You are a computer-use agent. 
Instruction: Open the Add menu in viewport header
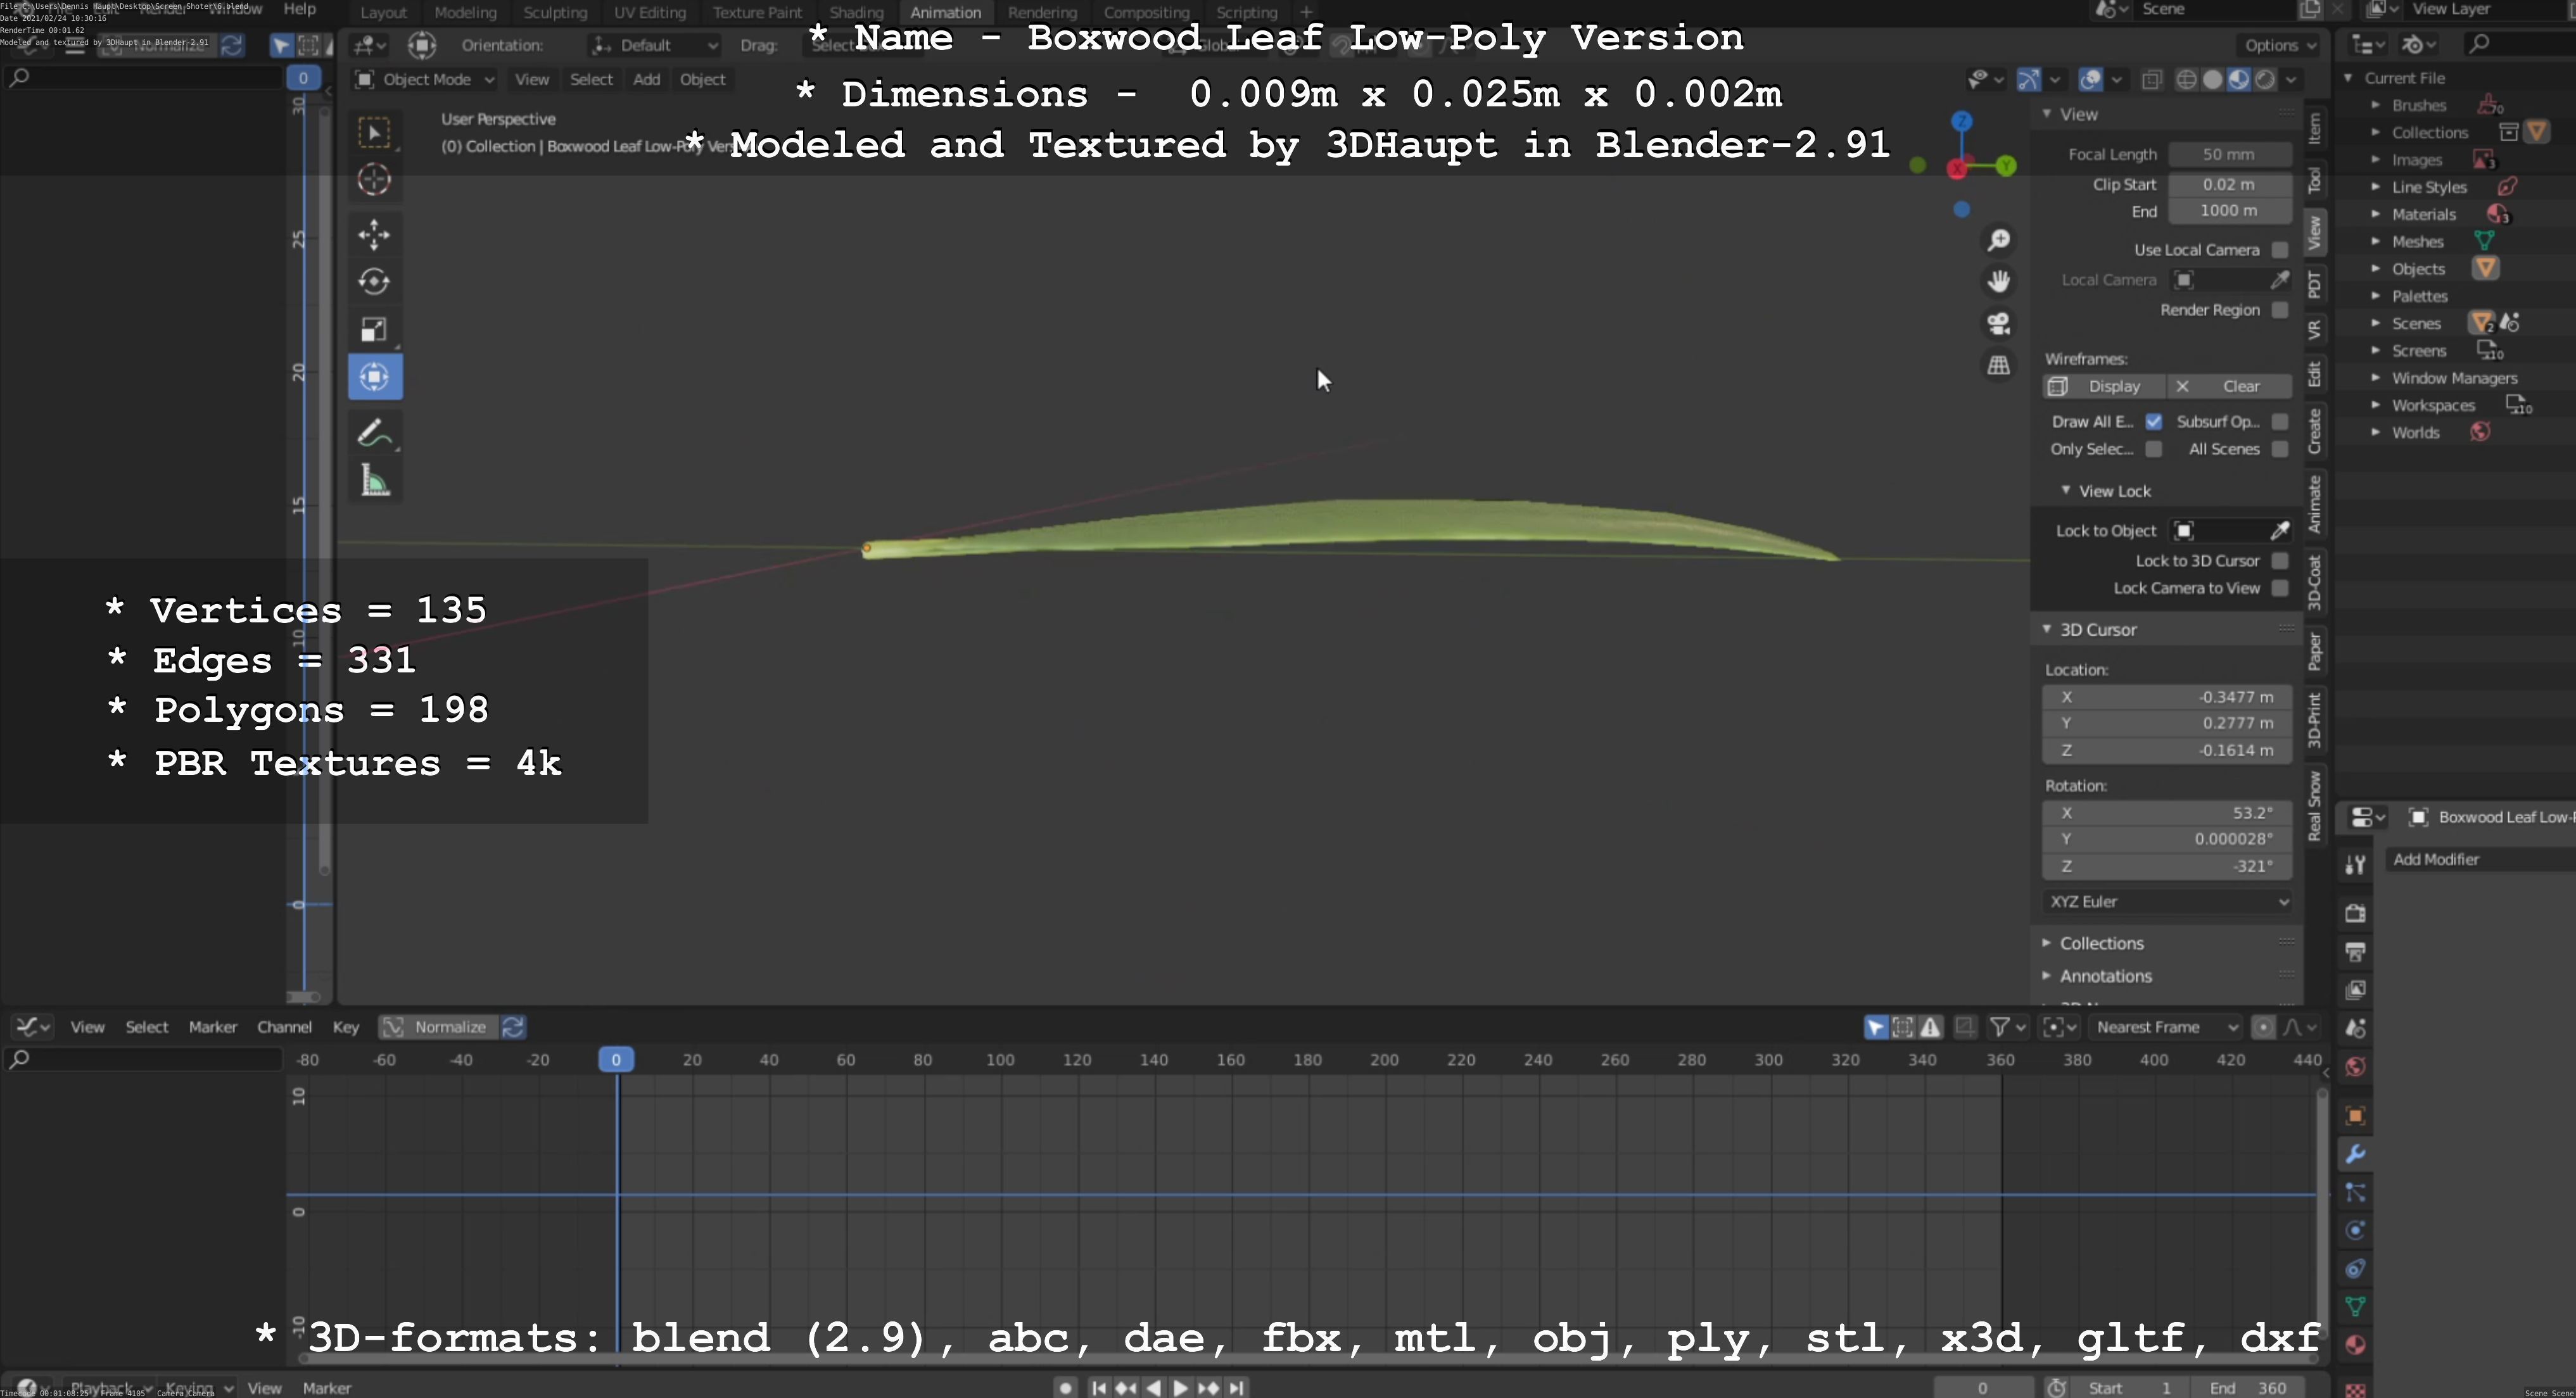coord(646,80)
